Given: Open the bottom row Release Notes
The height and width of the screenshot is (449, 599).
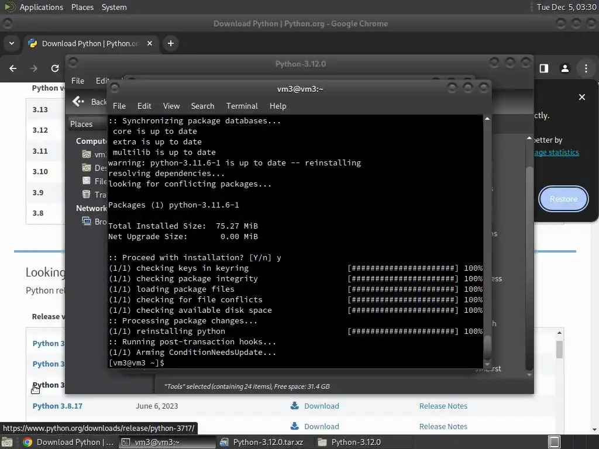Looking at the screenshot, I should point(443,426).
